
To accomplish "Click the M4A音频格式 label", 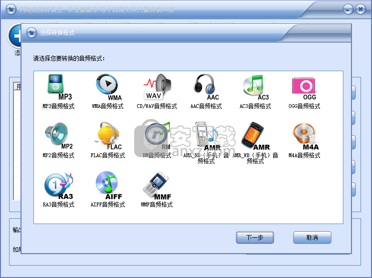I will point(304,155).
